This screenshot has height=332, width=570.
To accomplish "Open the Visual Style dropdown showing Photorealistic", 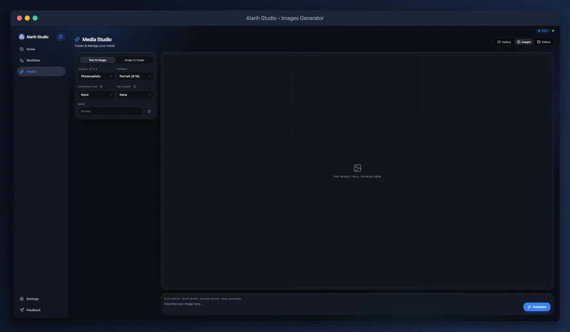I will click(x=96, y=76).
